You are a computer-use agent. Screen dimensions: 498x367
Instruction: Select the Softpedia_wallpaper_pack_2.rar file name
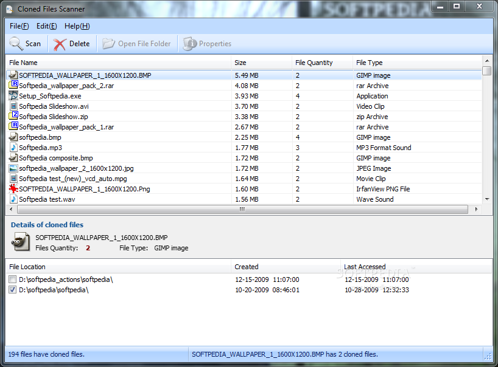click(x=66, y=86)
